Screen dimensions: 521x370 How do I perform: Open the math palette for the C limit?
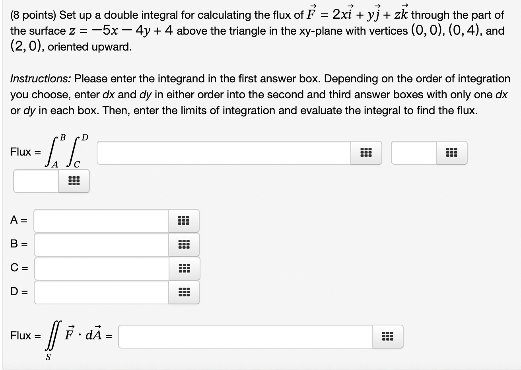click(x=183, y=268)
